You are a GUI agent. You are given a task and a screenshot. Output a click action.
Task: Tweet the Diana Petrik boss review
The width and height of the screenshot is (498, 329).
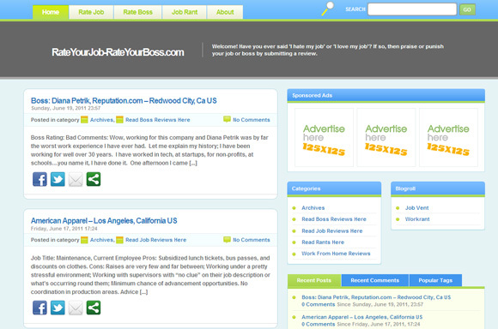click(x=58, y=179)
